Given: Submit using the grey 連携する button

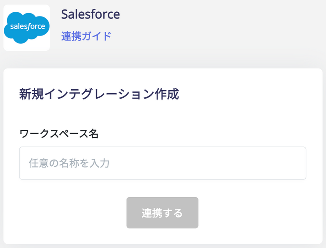Looking at the screenshot, I should 163,212.
